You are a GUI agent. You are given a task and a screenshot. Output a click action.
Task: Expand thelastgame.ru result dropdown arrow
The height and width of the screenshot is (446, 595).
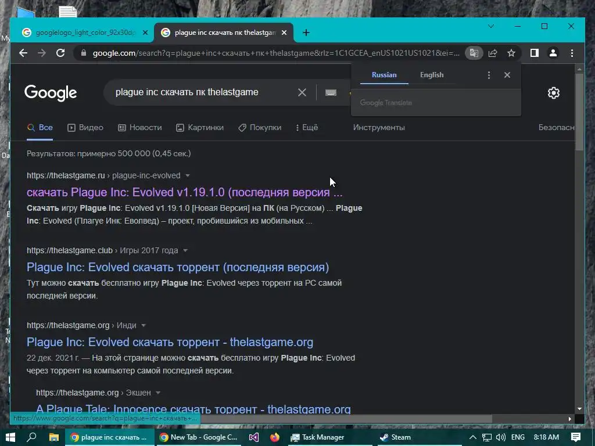pos(188,175)
